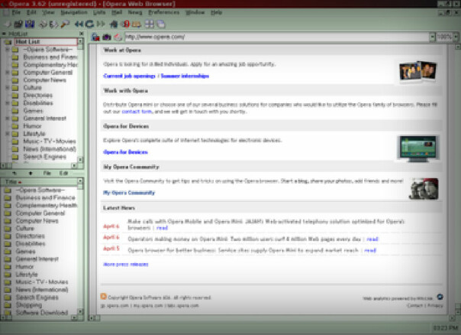
Task: Open the Window menu
Action: (195, 13)
